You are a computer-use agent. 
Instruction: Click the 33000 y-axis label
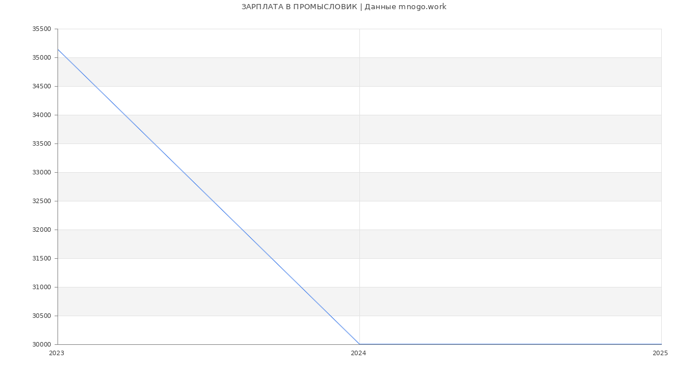click(x=41, y=173)
